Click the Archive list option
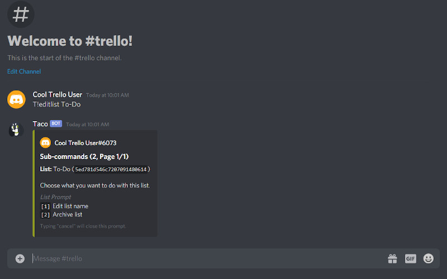 click(x=67, y=214)
